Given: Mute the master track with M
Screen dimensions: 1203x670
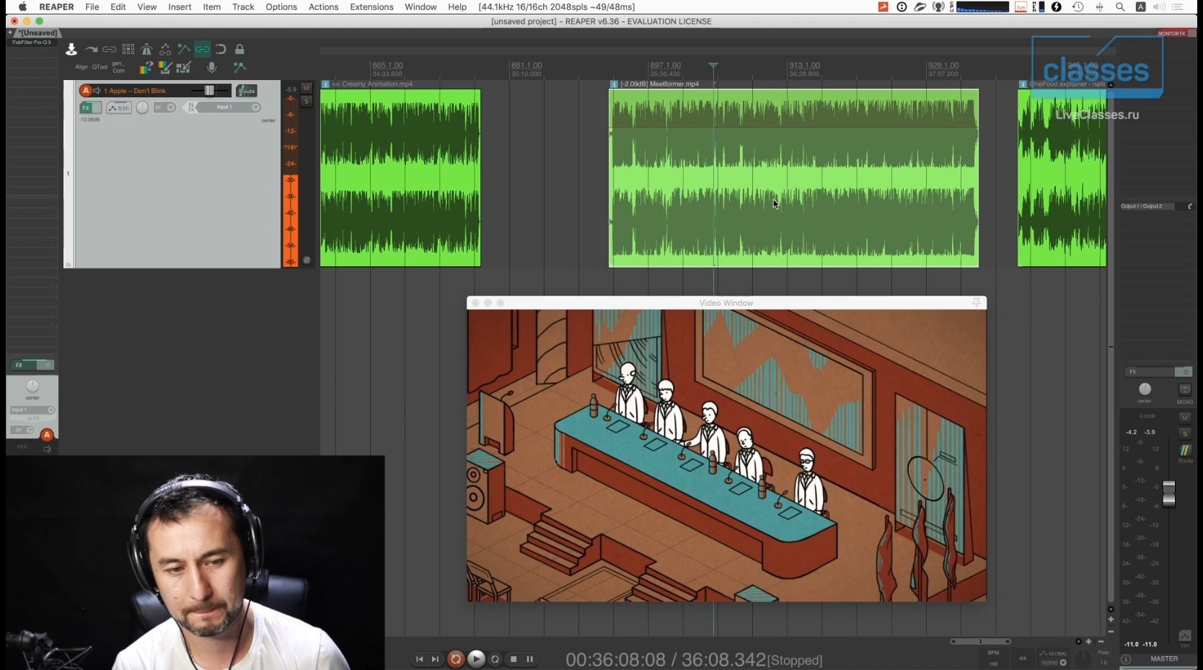Looking at the screenshot, I should [1185, 418].
